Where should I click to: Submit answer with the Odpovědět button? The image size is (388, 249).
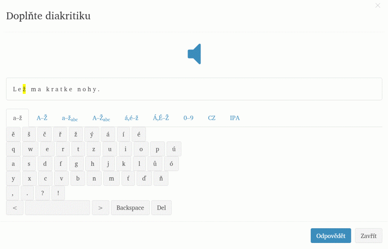[x=331, y=236]
